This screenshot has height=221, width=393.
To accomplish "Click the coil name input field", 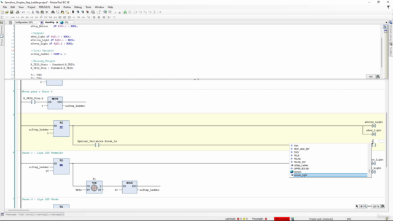I will pyautogui.click(x=381, y=141).
